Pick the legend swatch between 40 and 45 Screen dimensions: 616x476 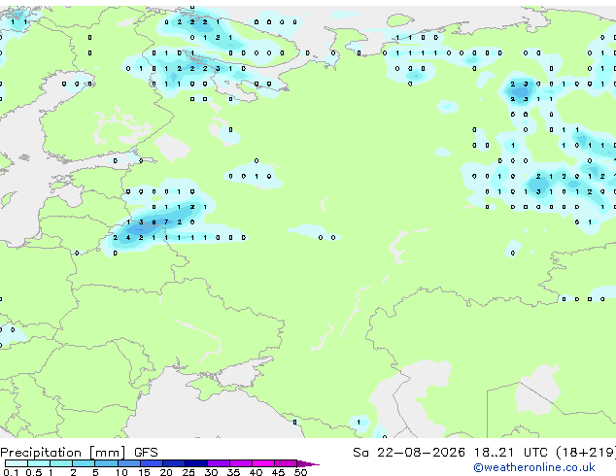pos(263,463)
